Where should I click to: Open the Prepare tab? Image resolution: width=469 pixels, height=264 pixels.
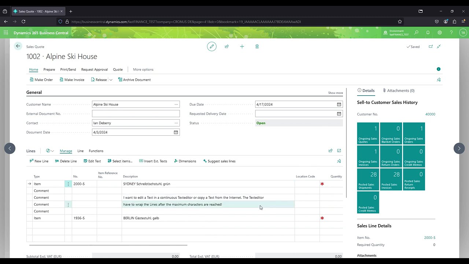point(49,69)
